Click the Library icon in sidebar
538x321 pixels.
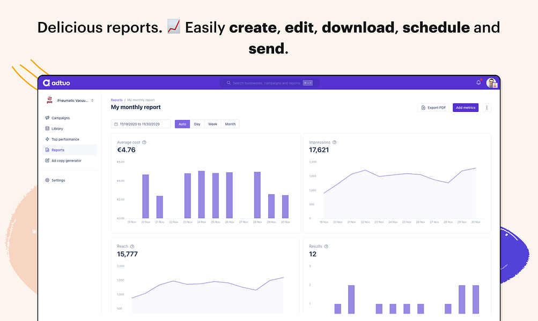pos(47,128)
